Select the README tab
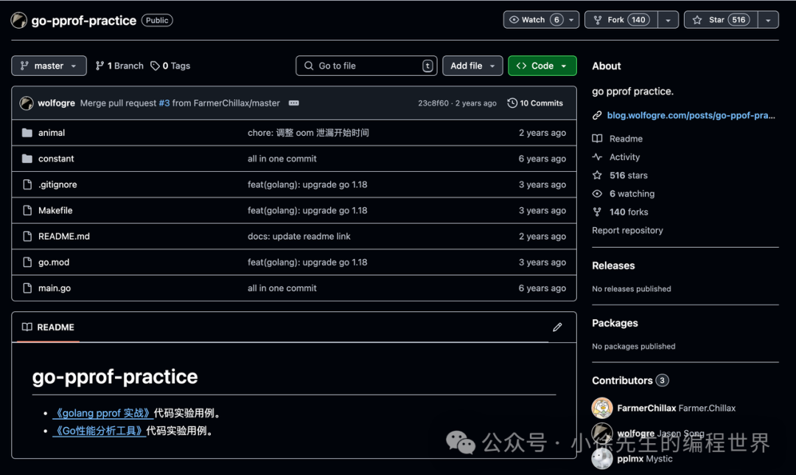Viewport: 796px width, 475px height. pos(48,327)
